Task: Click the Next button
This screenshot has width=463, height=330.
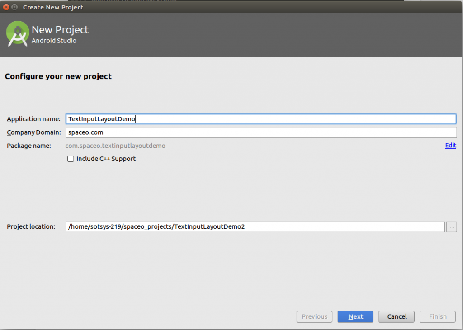Action: 355,317
